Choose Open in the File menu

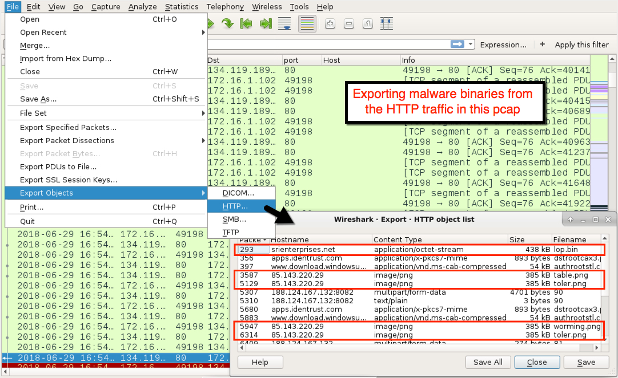click(106, 19)
